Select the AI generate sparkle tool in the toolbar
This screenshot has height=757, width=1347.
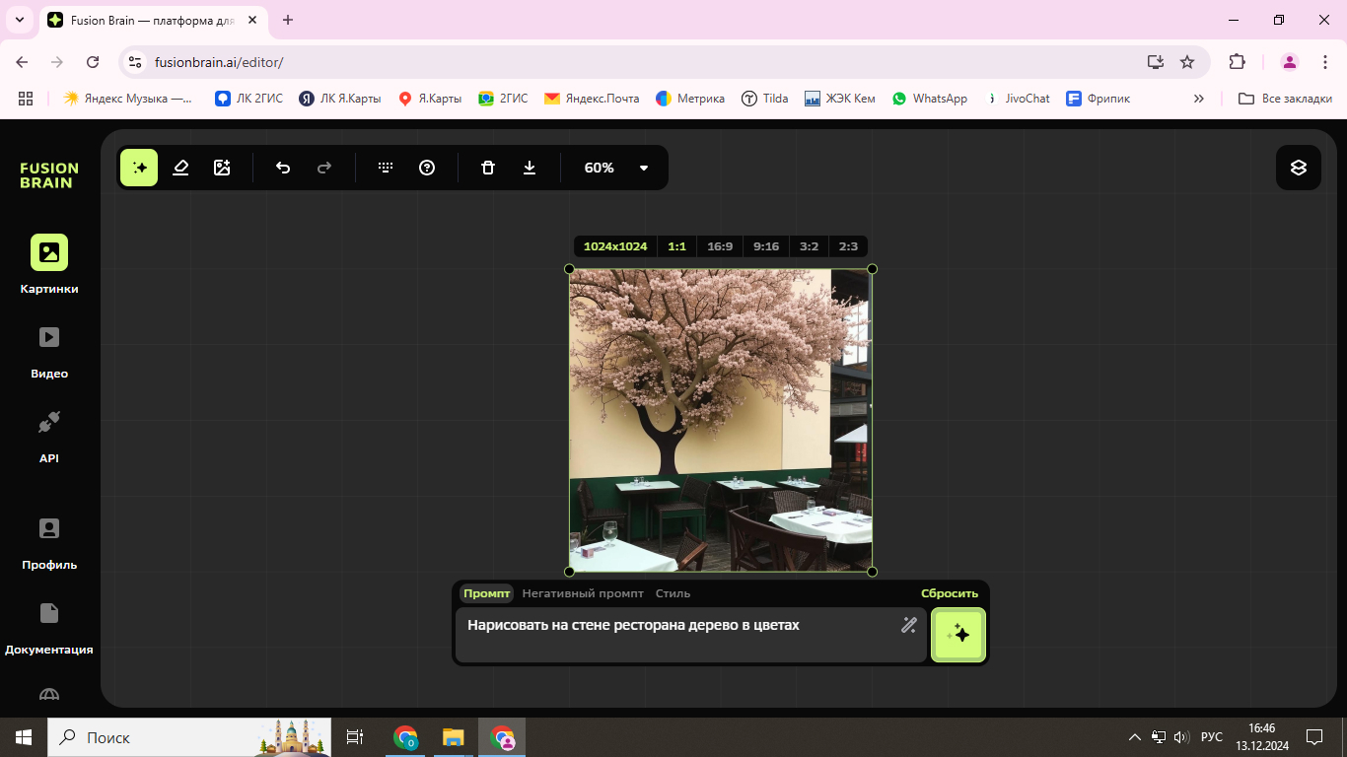point(139,168)
